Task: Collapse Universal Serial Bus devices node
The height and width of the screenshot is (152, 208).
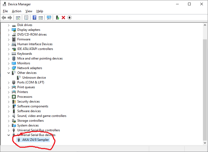Action: coord(9,135)
